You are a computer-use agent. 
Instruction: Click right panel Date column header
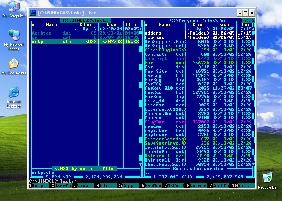point(223,25)
